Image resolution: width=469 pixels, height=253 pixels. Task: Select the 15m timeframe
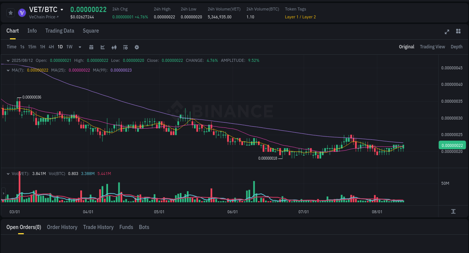point(32,47)
